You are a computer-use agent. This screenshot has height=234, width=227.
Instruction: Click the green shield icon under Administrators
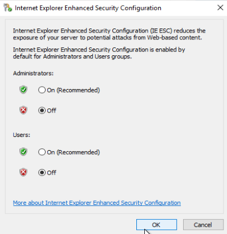(23, 90)
